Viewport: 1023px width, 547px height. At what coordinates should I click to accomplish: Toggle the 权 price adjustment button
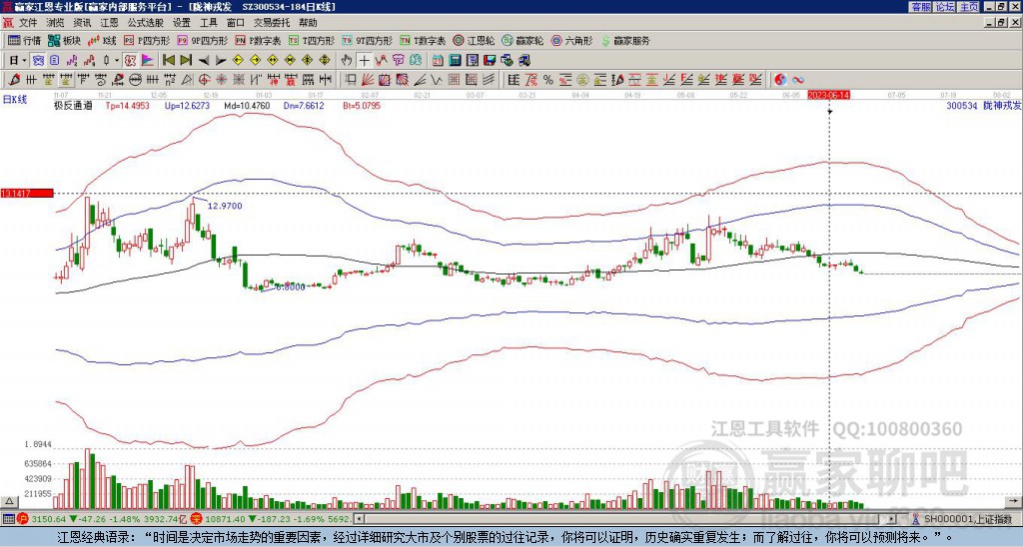click(130, 60)
